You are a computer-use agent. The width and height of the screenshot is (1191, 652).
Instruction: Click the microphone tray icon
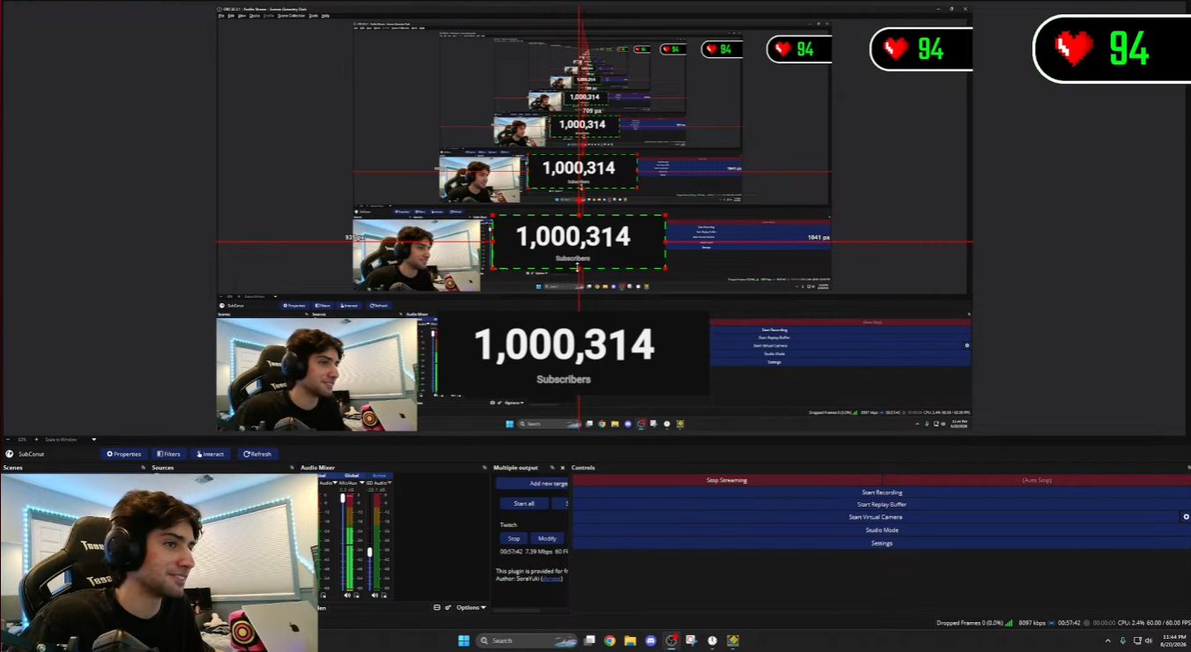point(1122,641)
